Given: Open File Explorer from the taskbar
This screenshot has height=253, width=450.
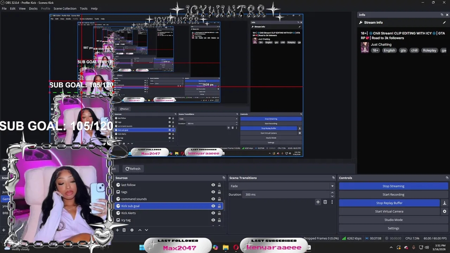Looking at the screenshot, I should click(x=225, y=248).
